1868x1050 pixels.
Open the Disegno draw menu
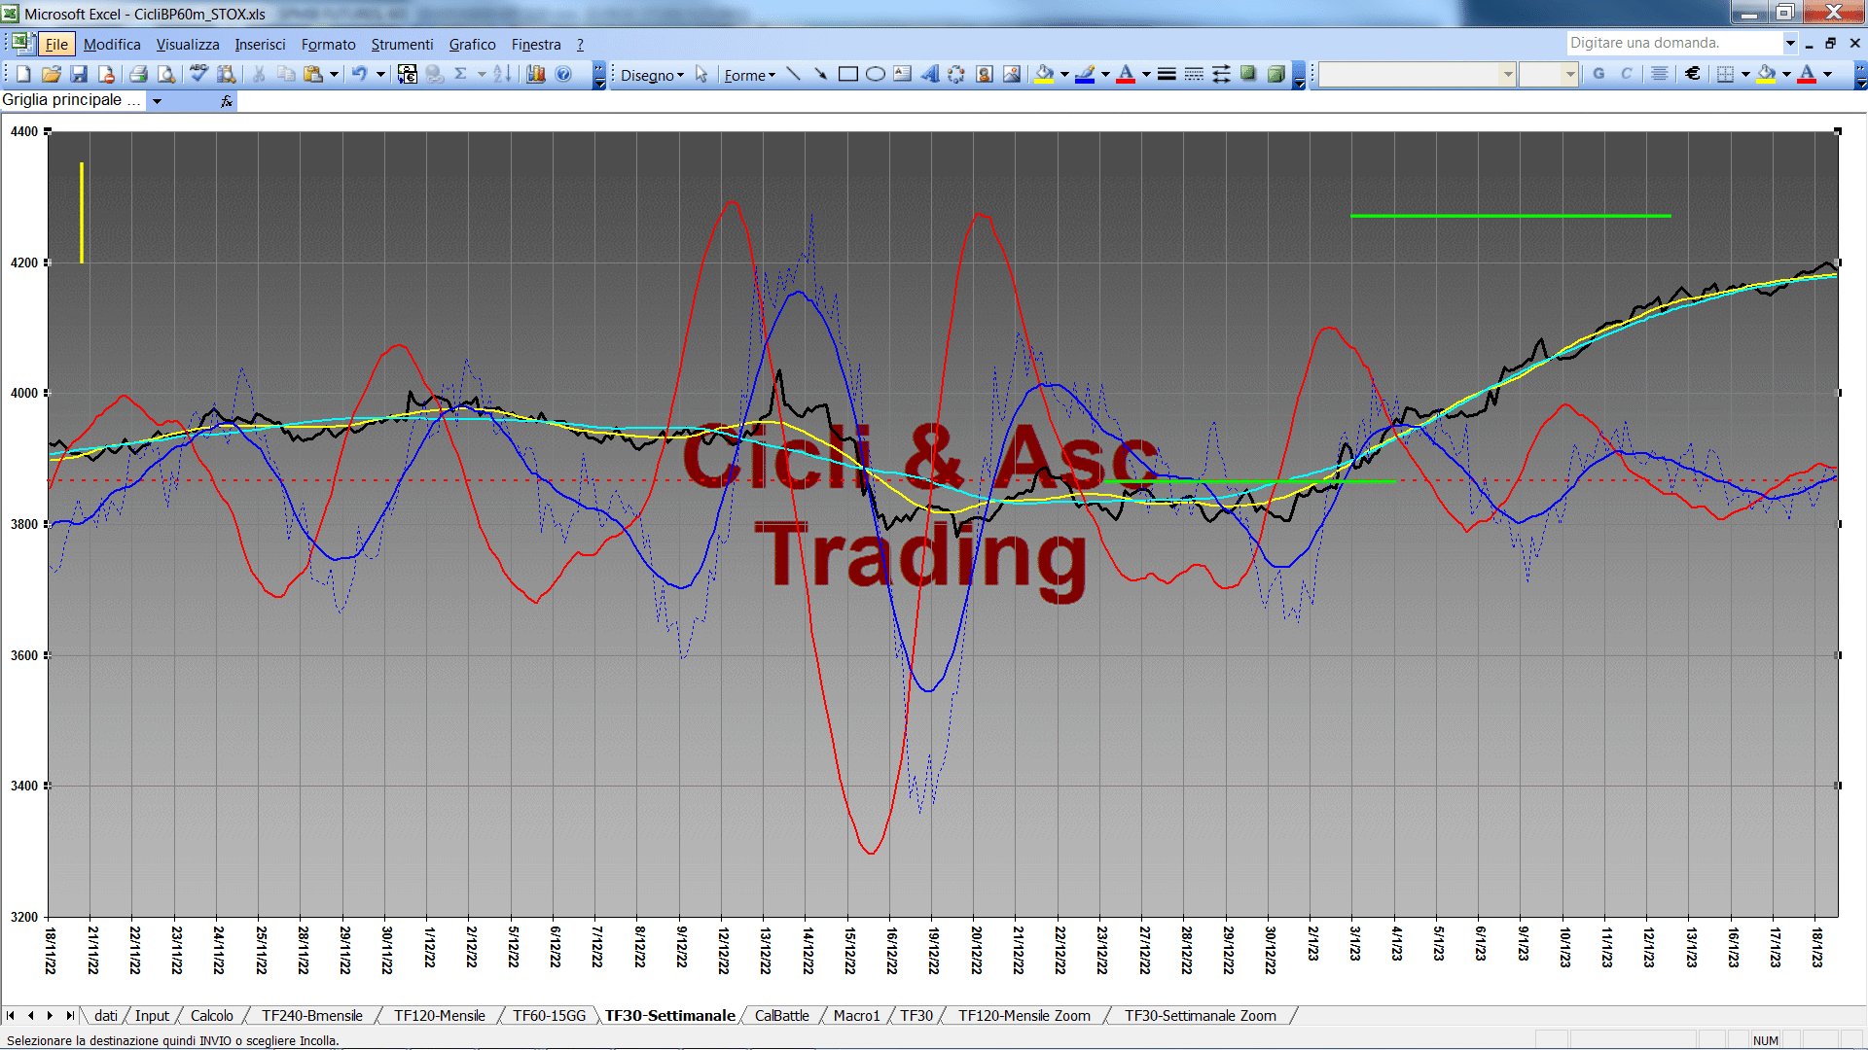tap(652, 75)
